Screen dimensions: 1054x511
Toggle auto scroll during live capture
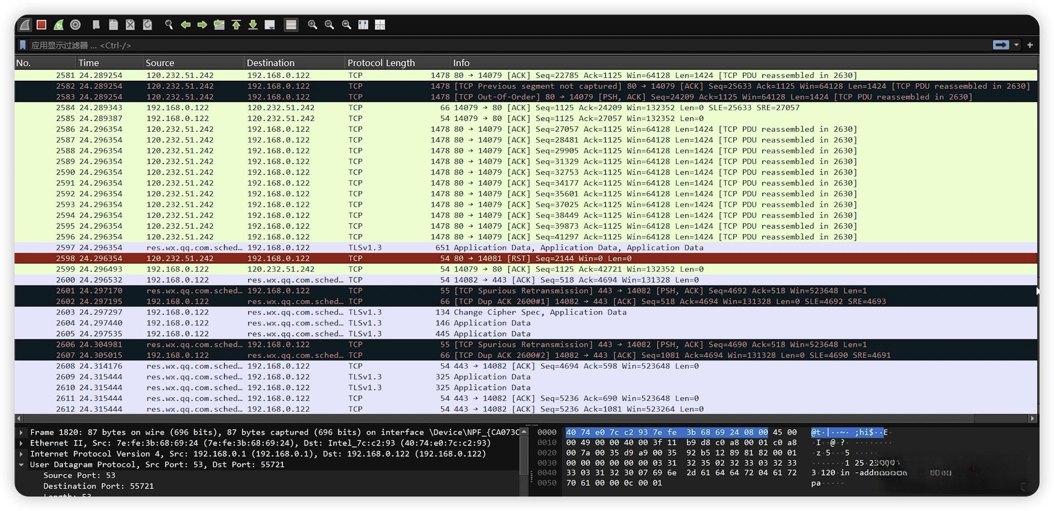270,25
